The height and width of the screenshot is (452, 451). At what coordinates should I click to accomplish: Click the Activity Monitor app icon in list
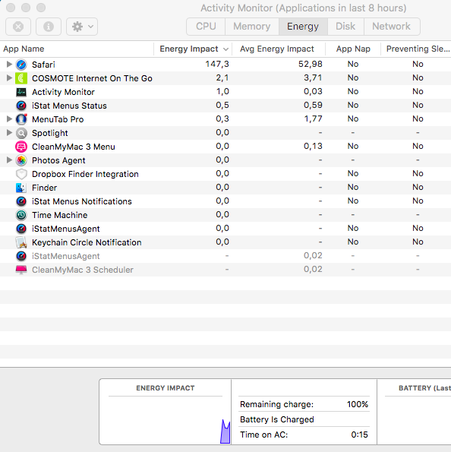coord(21,92)
